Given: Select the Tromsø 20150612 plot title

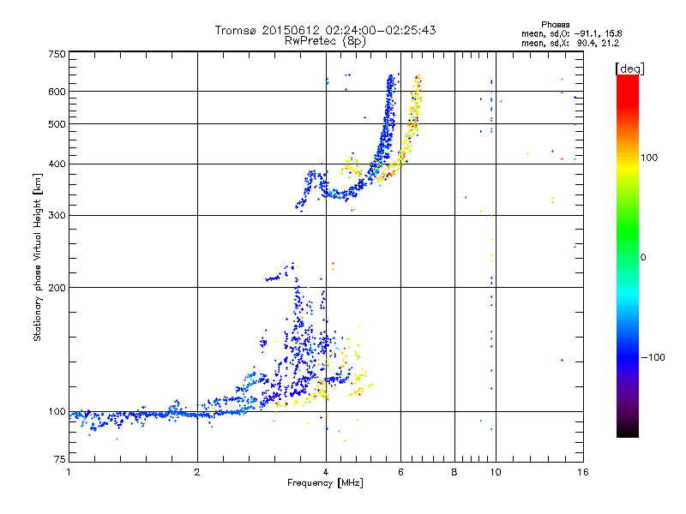Looking at the screenshot, I should point(325,30).
